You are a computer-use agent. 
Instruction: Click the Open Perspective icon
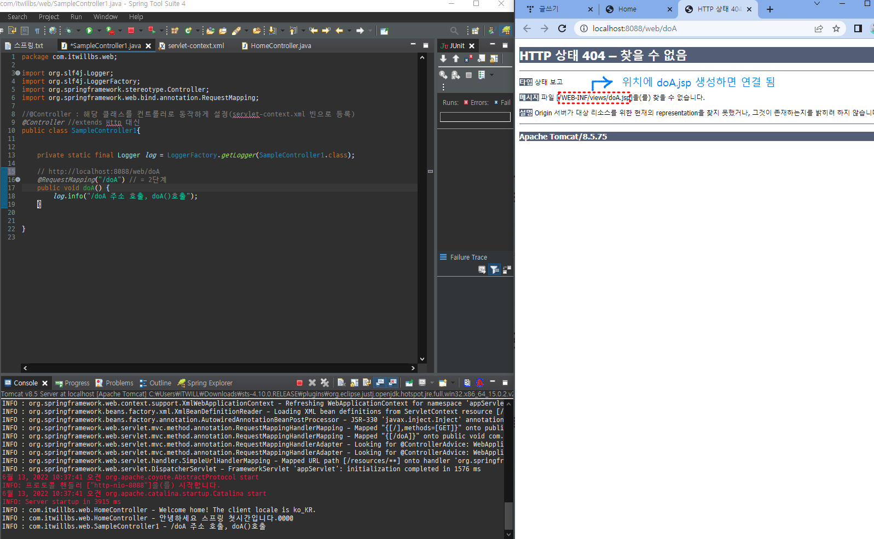475,31
